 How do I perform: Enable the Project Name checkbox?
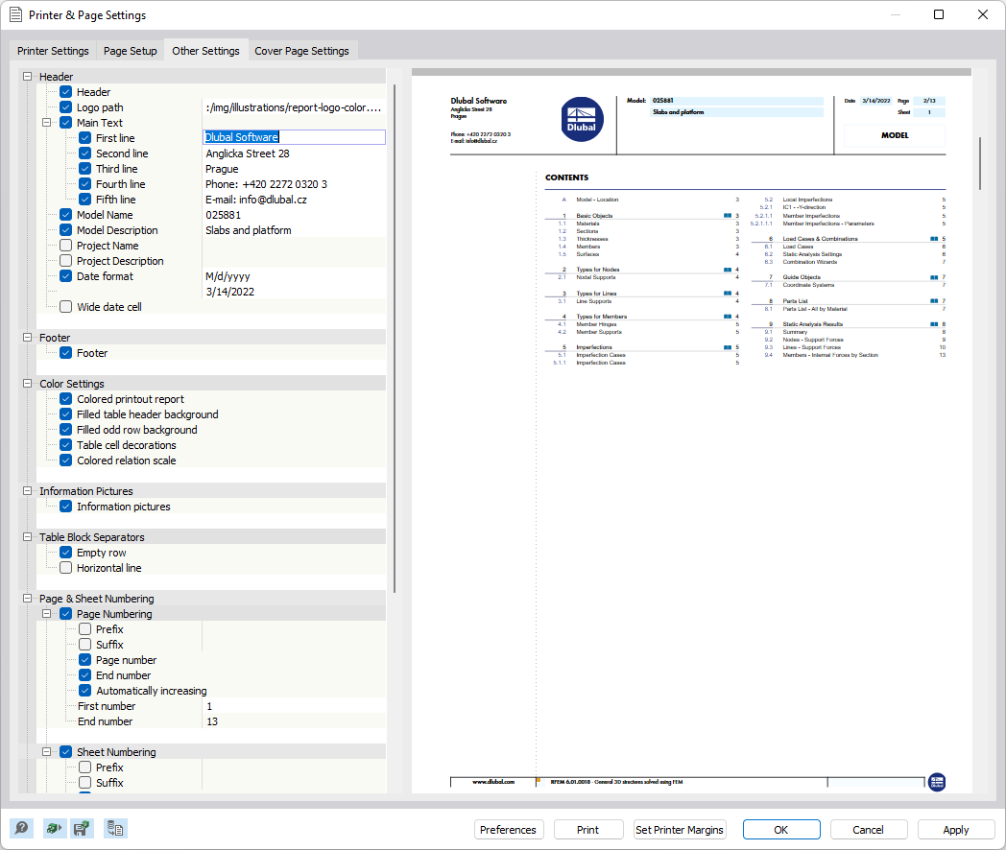pos(66,246)
